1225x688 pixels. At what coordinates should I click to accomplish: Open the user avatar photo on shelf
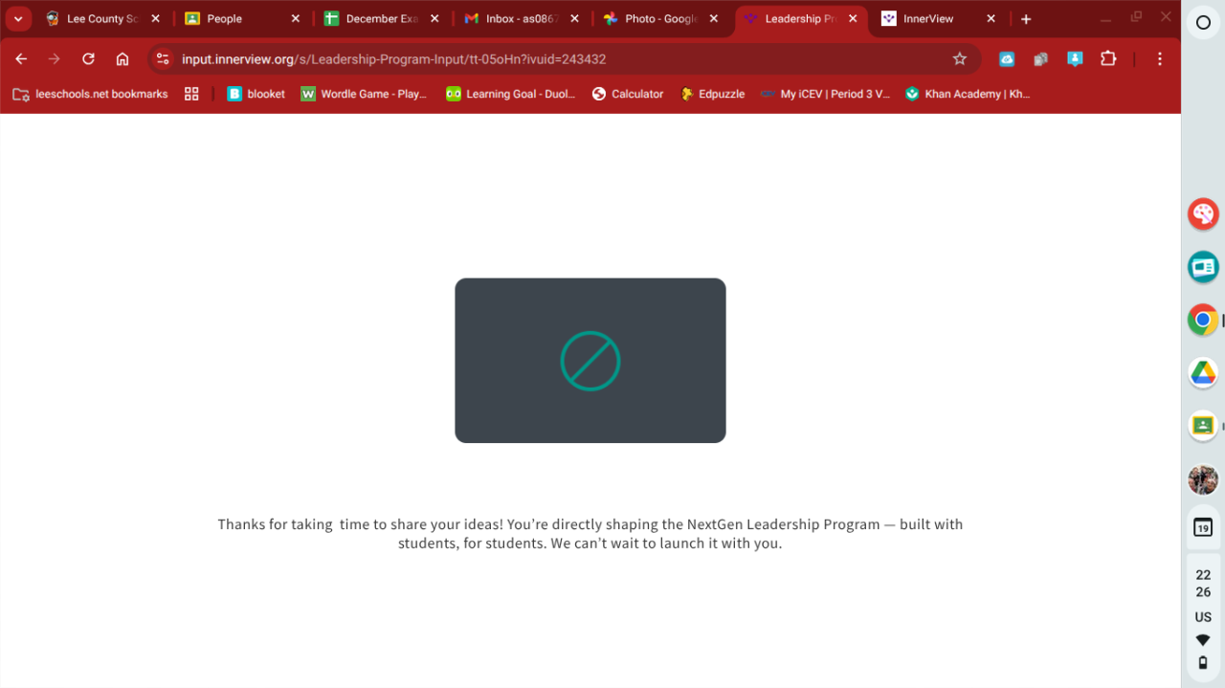click(x=1203, y=479)
